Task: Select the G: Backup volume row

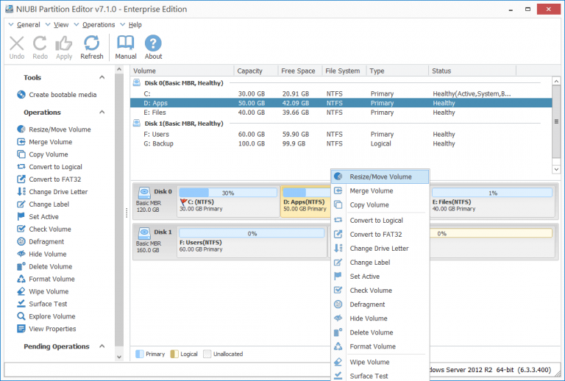Action: (341, 143)
